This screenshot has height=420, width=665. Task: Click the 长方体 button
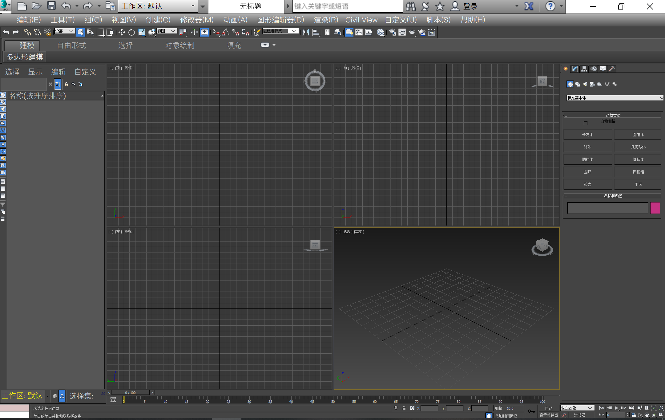tap(587, 135)
